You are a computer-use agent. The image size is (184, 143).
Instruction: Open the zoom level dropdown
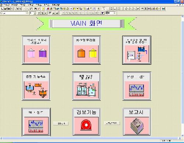click(x=114, y=13)
